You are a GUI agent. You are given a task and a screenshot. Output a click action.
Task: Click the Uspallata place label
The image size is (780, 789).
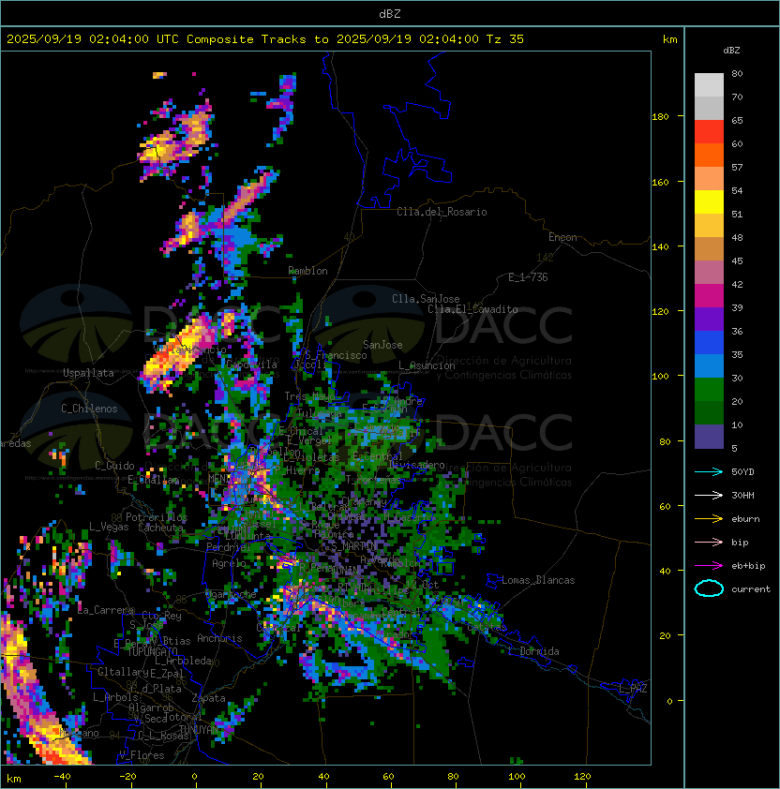(x=88, y=373)
